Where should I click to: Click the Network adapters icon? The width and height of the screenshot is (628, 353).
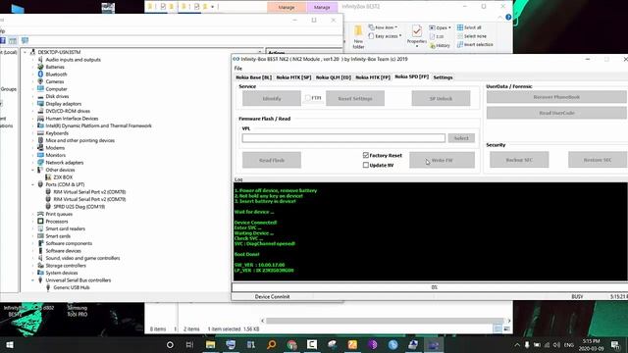[40, 162]
